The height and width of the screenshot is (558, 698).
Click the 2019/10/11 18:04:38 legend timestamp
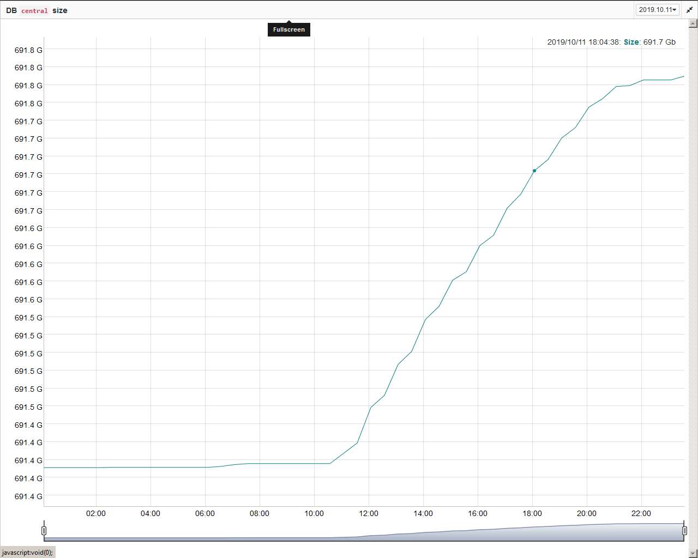tap(583, 42)
